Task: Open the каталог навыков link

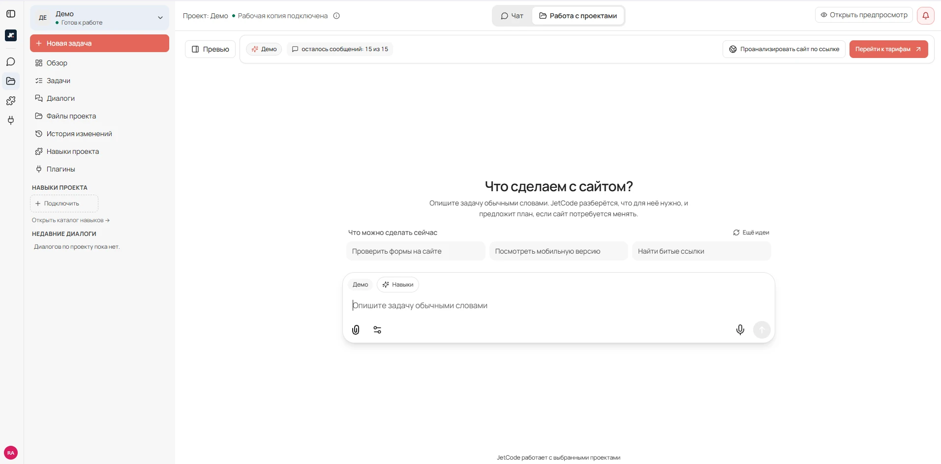Action: 71,220
